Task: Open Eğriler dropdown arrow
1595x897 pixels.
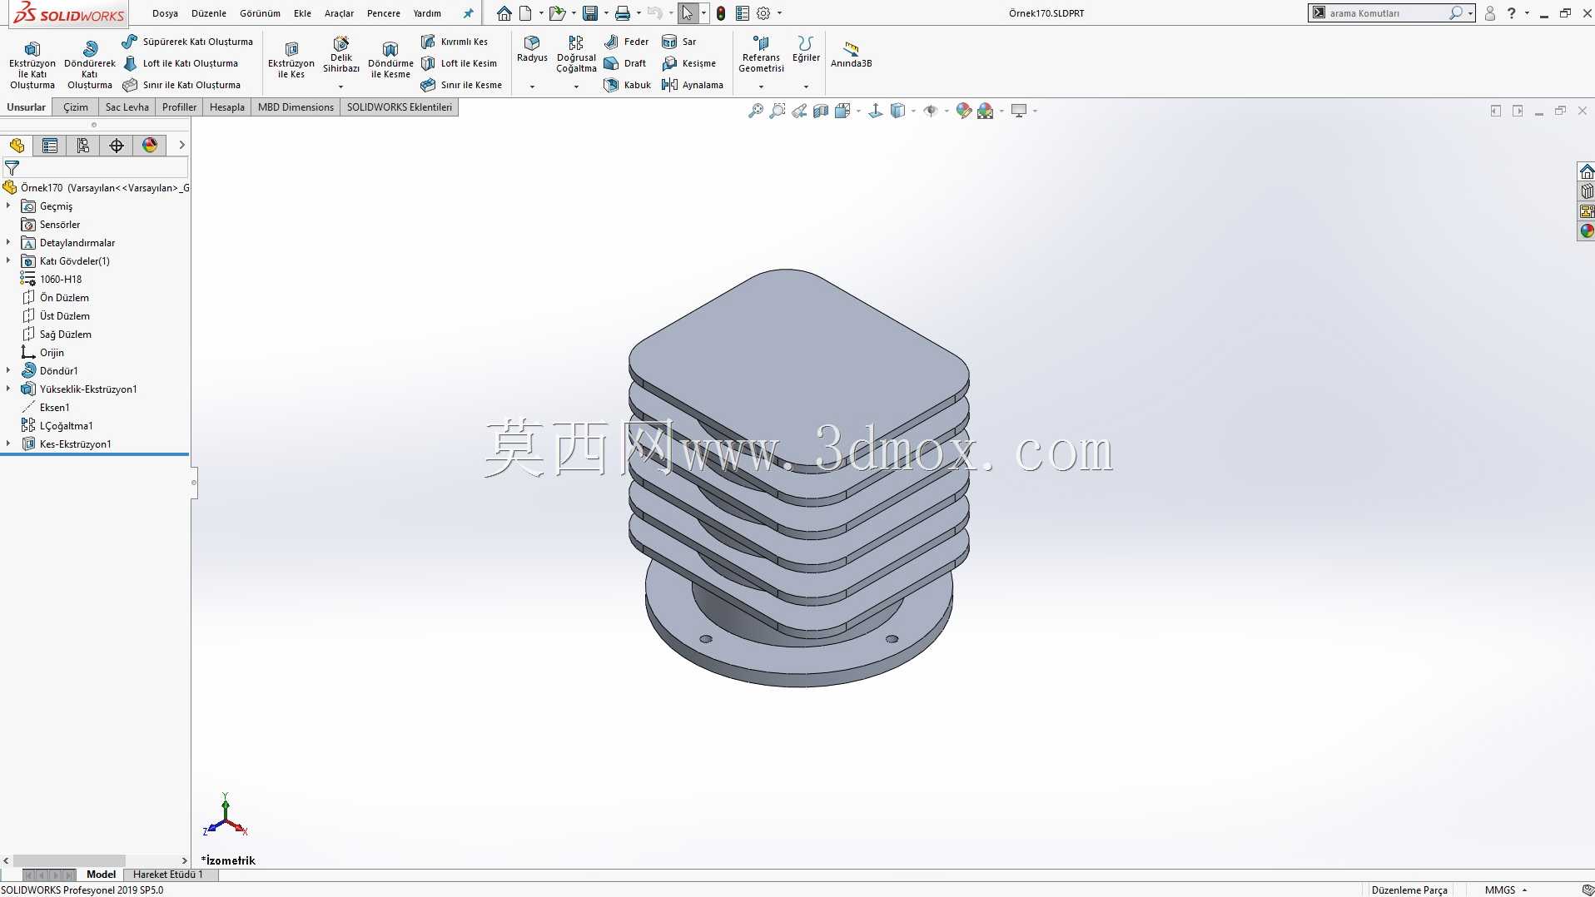Action: tap(806, 87)
